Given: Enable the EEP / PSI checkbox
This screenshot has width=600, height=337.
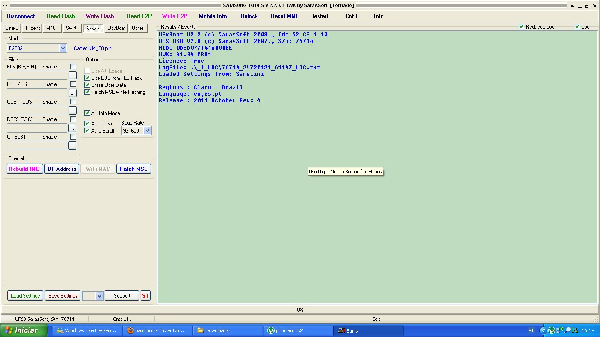Looking at the screenshot, I should coord(73,84).
